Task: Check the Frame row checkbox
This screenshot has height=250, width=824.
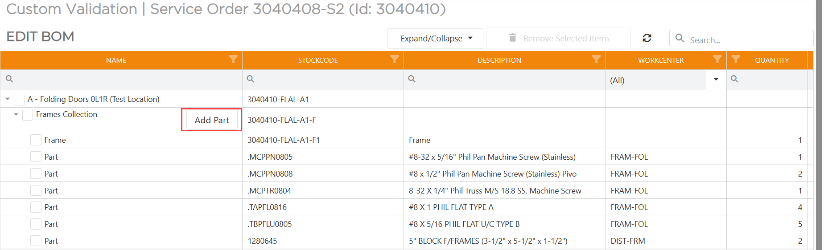Action: [36, 140]
